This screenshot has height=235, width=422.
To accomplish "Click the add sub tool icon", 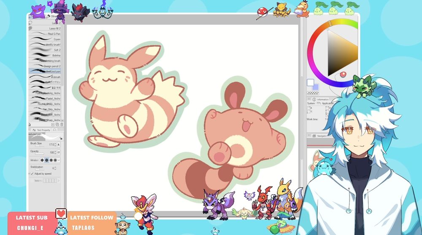I will (53, 125).
